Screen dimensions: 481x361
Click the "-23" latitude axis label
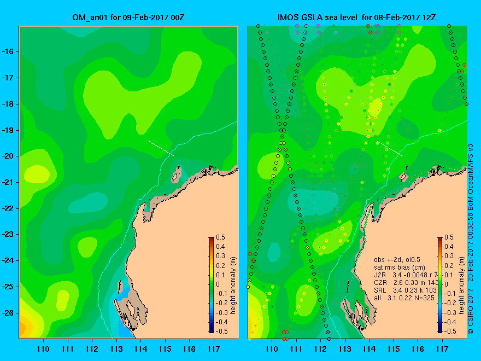pyautogui.click(x=7, y=235)
